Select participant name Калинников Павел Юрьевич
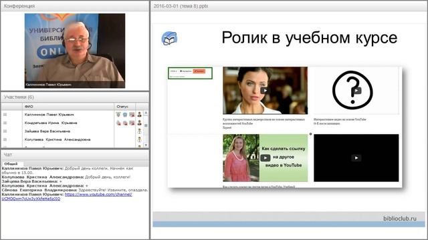 pyautogui.click(x=49, y=115)
